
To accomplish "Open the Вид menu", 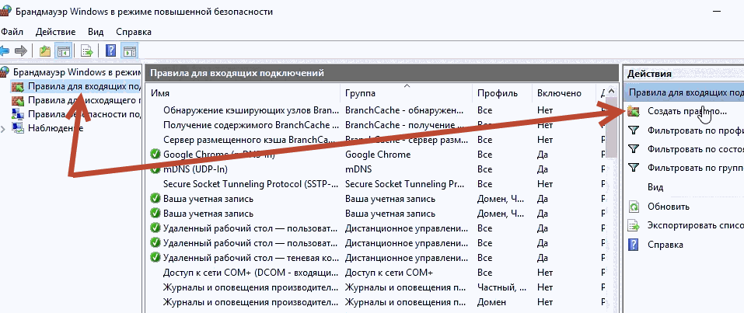I will (x=96, y=32).
